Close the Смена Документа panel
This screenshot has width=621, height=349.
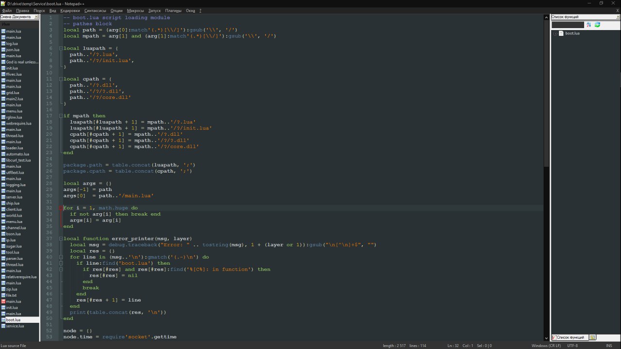pyautogui.click(x=36, y=17)
